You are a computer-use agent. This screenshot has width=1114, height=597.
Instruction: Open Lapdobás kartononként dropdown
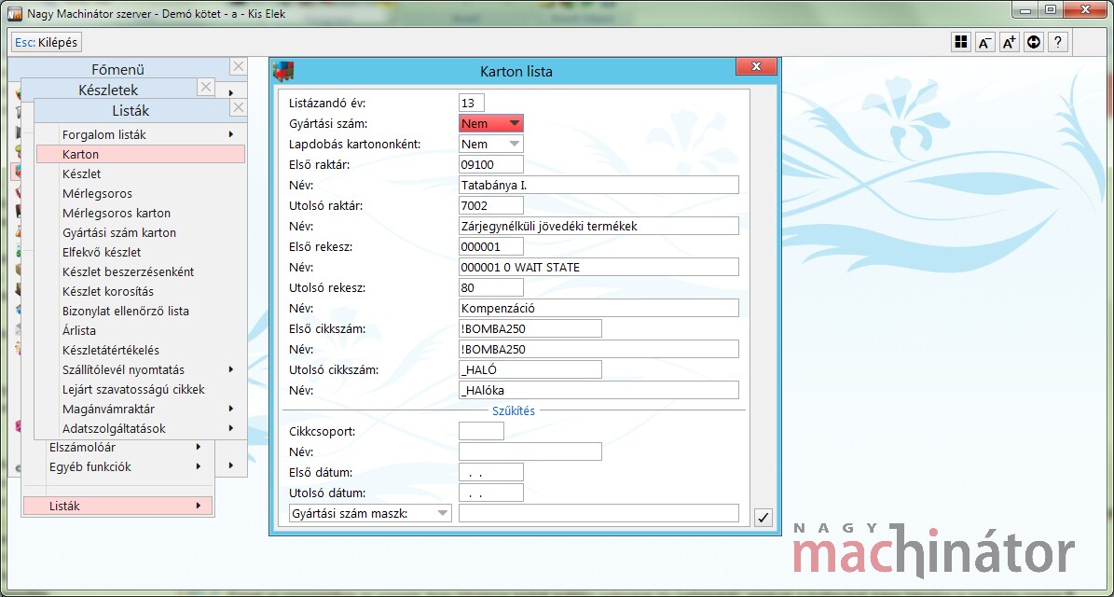tap(491, 145)
